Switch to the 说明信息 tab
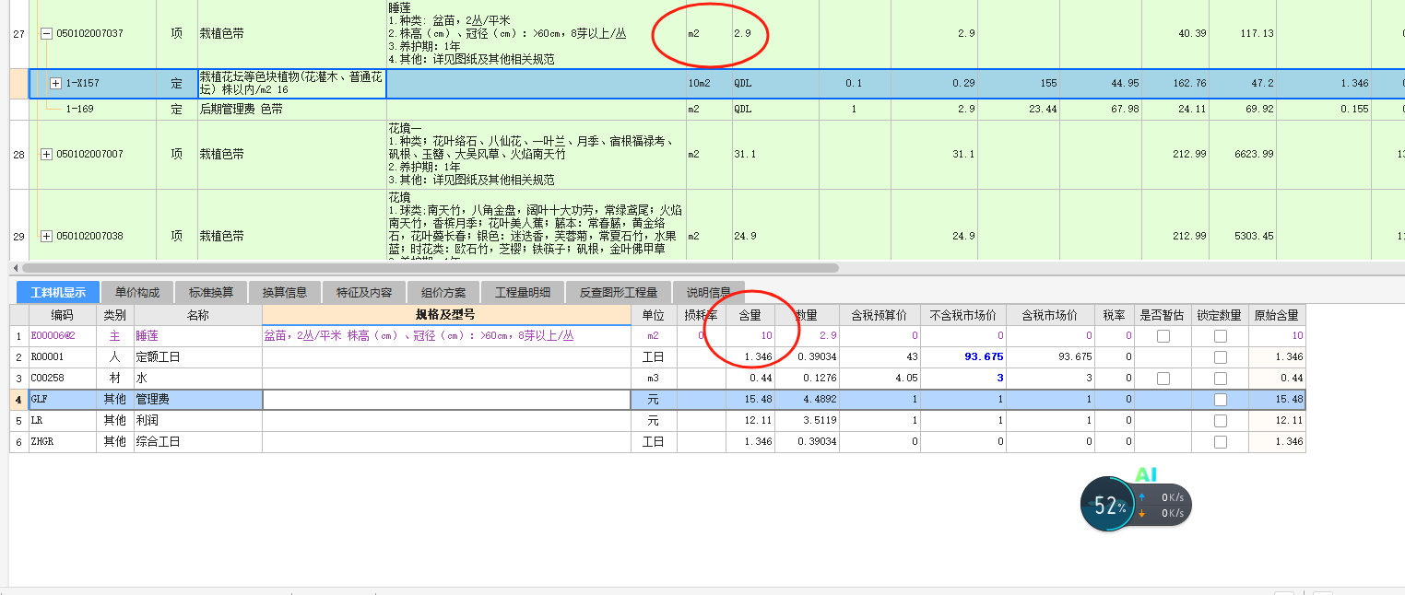 point(709,293)
